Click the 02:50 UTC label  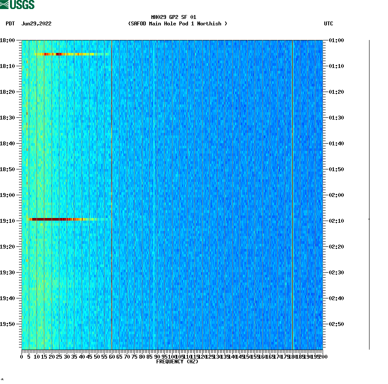(336, 323)
